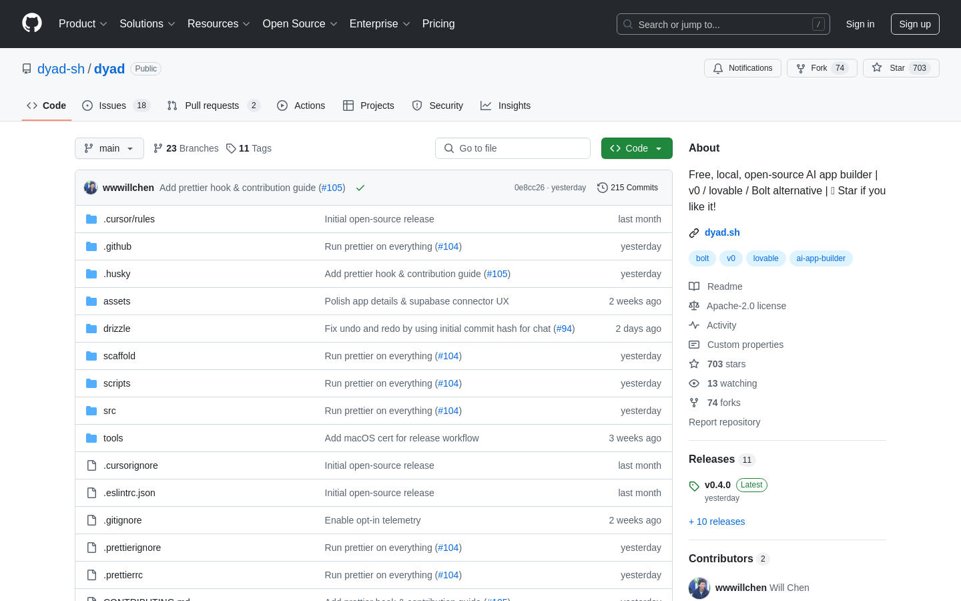Focus the Go to file input
Image resolution: width=961 pixels, height=601 pixels.
(513, 148)
